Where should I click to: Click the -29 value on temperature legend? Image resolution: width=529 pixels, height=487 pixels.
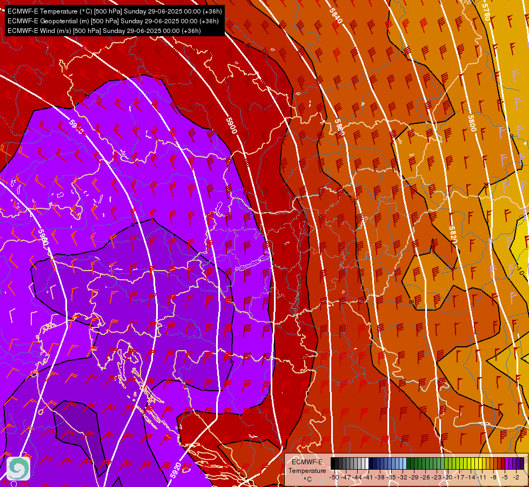pos(414,477)
